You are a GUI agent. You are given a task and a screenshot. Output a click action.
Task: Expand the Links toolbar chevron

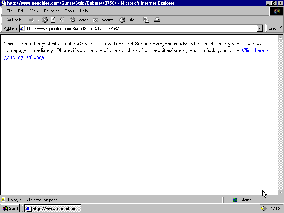(281, 27)
